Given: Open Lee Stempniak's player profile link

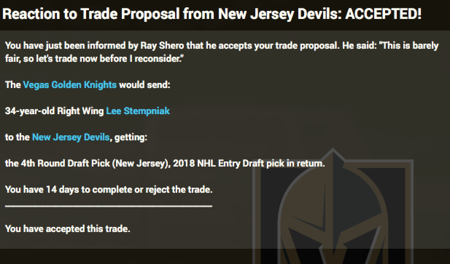Looking at the screenshot, I should tap(137, 111).
